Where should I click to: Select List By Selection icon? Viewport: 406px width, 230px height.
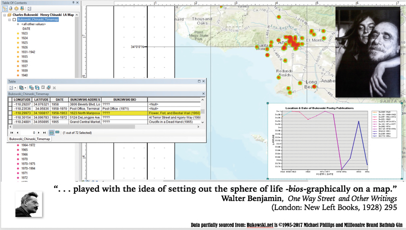(22, 9)
